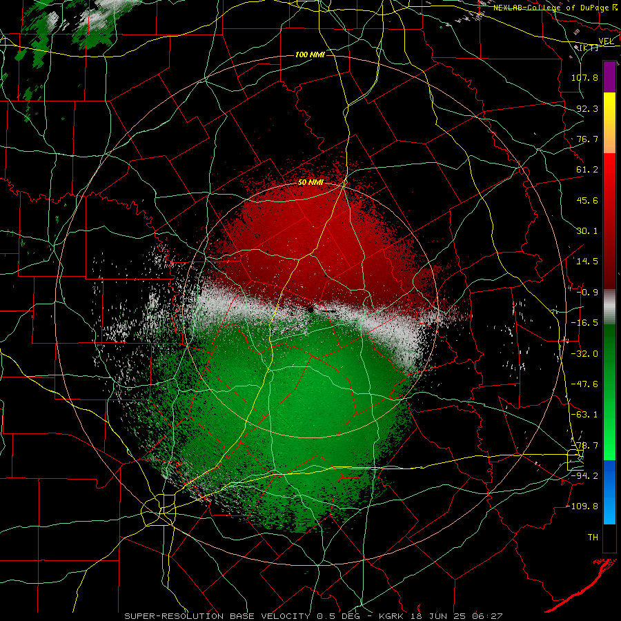
Task: Click the -94.2 velocity scale value
Action: 584,475
